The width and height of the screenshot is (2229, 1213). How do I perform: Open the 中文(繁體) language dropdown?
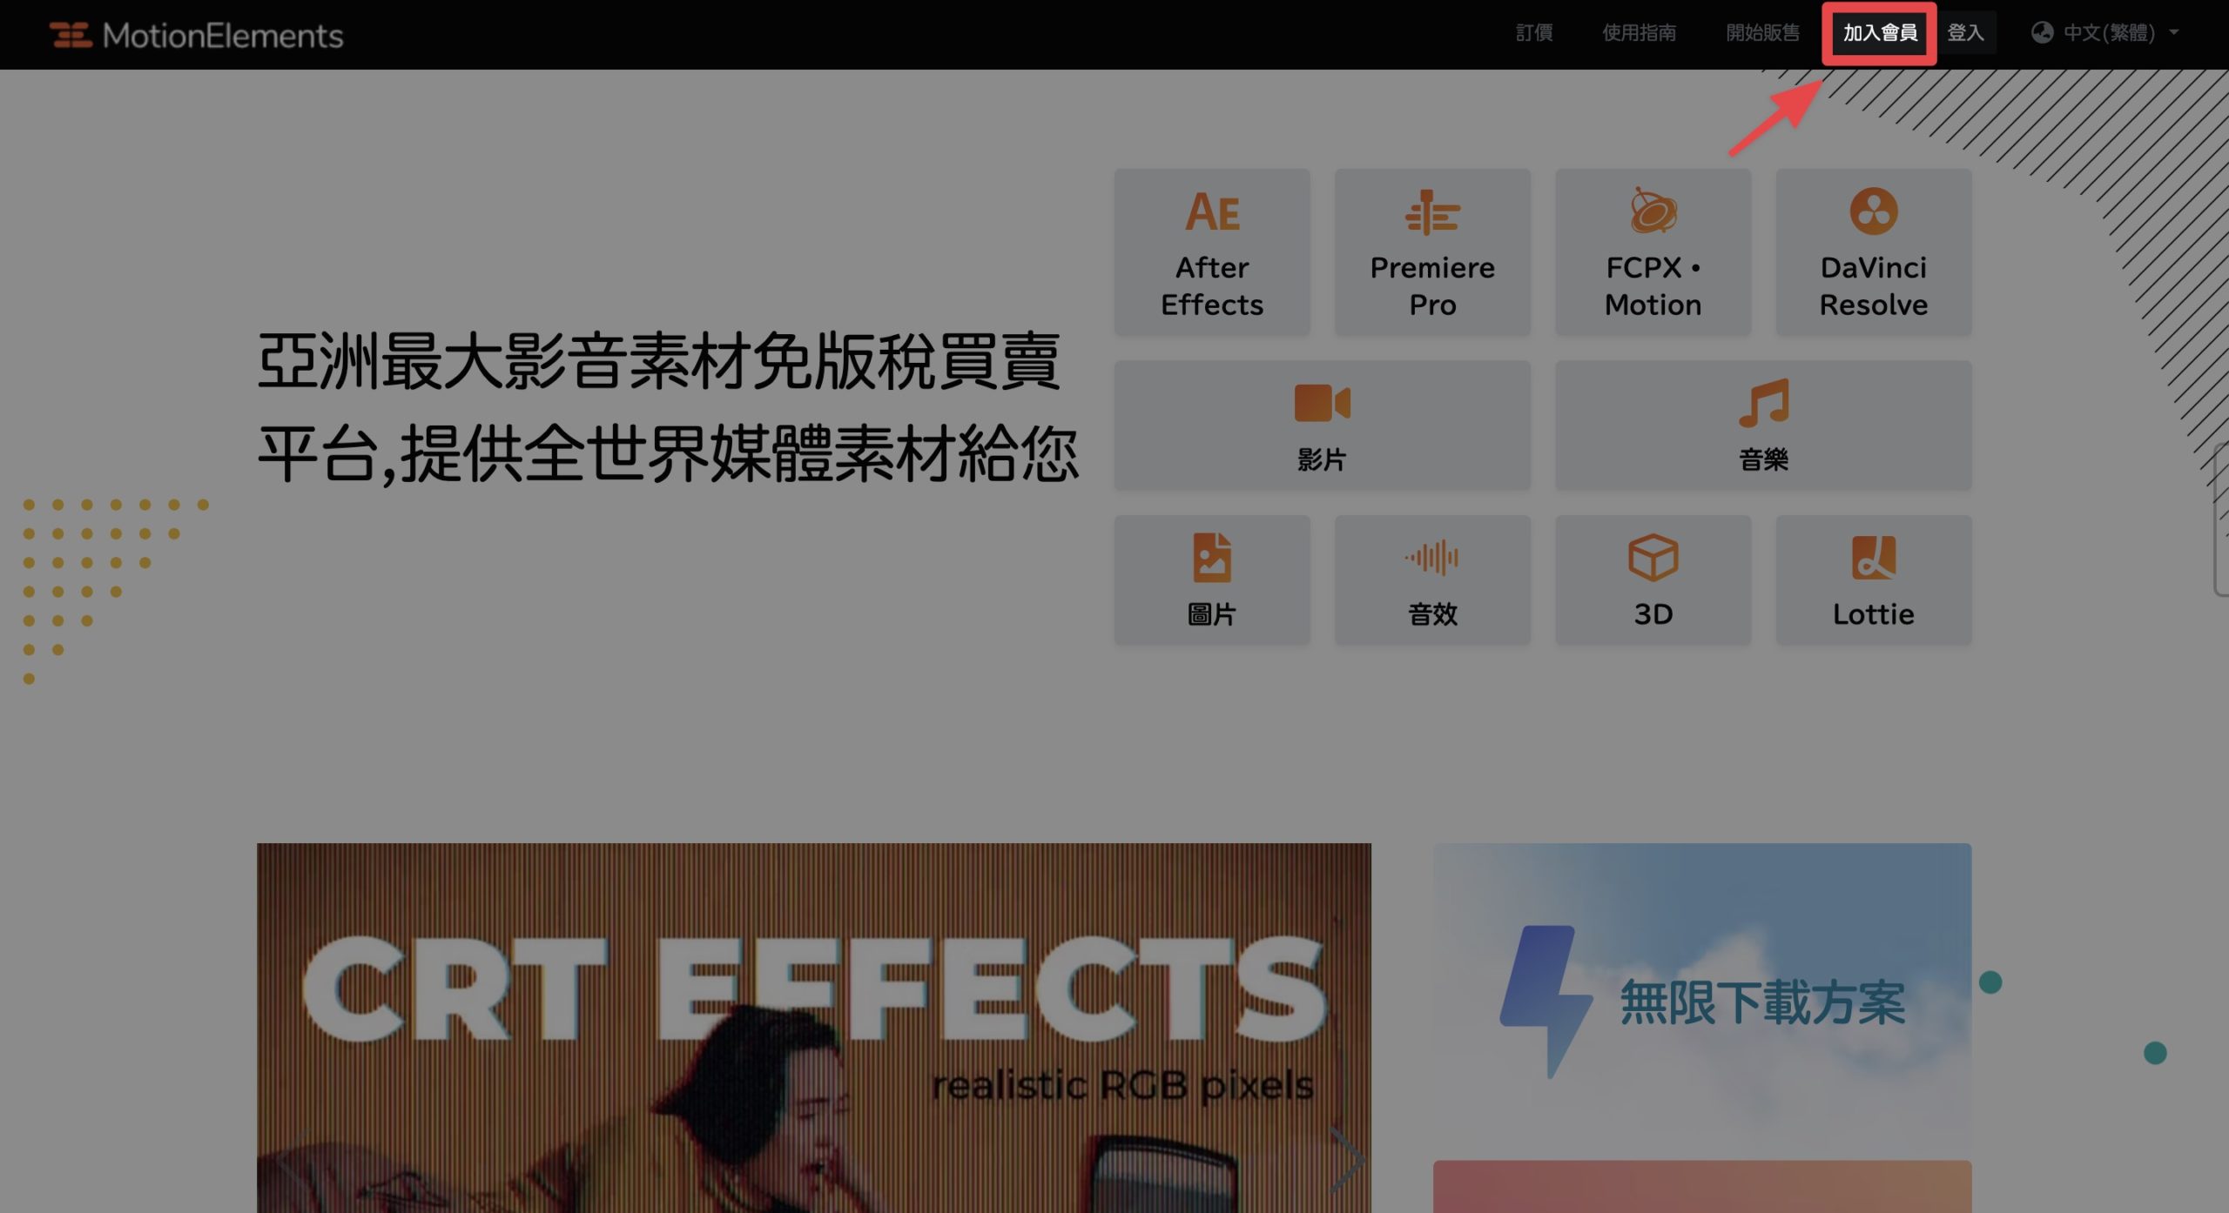[2105, 33]
